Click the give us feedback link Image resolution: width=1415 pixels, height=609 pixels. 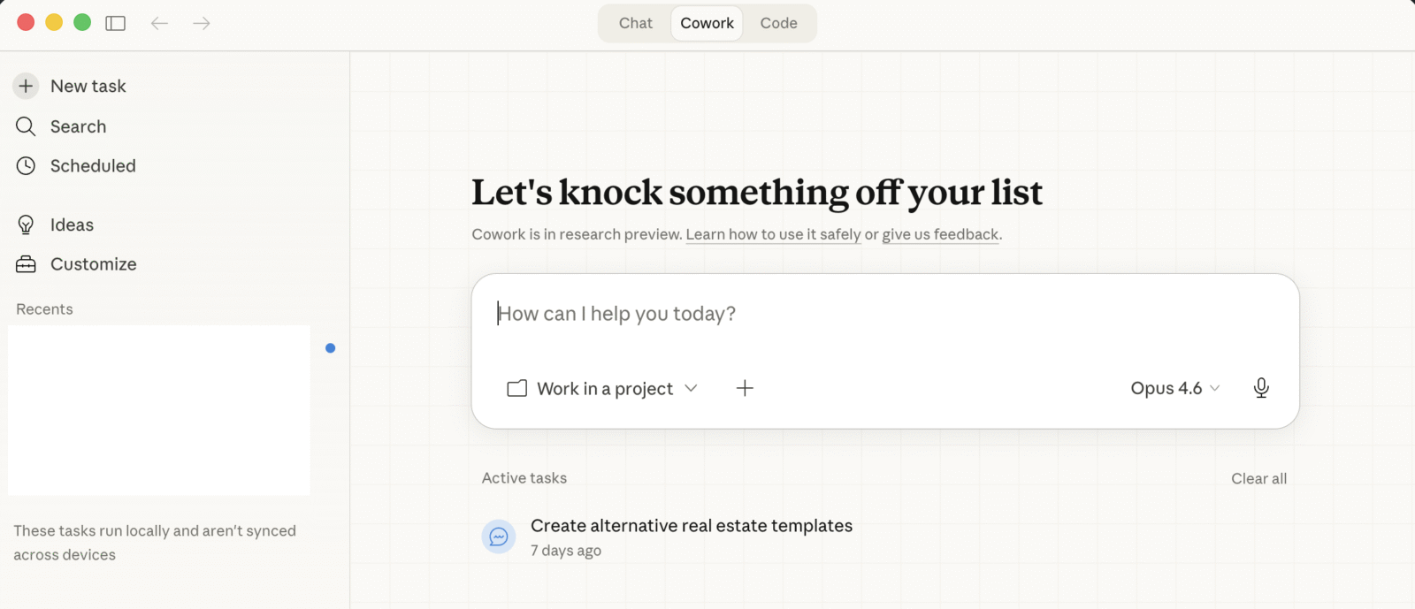(x=940, y=234)
